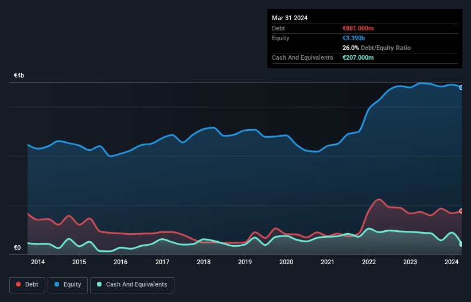This screenshot has height=302, width=471.
Task: Click the €207.000m cash value
Action: click(x=358, y=57)
